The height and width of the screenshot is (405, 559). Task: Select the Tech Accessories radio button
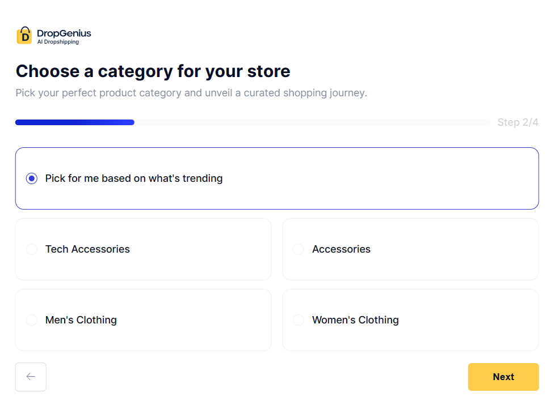(x=31, y=249)
